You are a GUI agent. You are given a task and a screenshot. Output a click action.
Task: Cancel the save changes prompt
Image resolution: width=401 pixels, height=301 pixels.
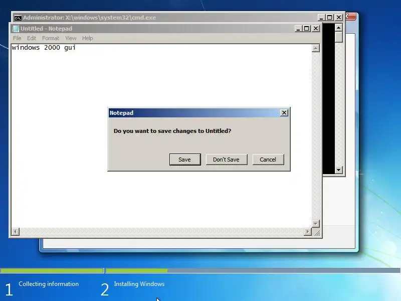click(268, 160)
